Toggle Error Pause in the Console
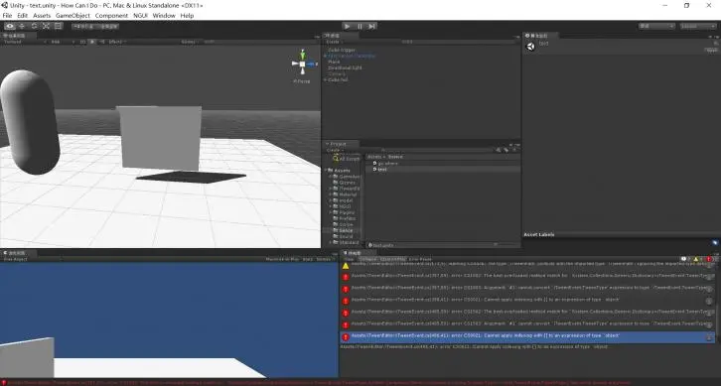This screenshot has height=386, width=721. (420, 259)
